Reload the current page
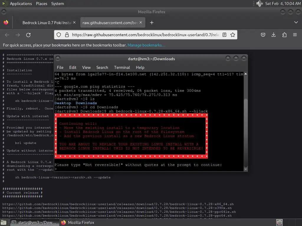This screenshot has height=226, width=302. coord(28,35)
